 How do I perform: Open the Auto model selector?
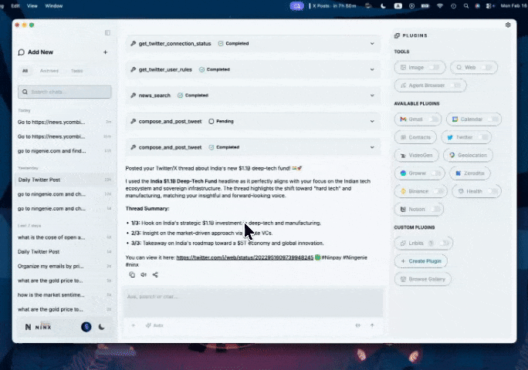[154, 325]
